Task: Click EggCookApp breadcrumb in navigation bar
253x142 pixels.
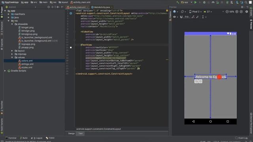Action: pos(10,2)
